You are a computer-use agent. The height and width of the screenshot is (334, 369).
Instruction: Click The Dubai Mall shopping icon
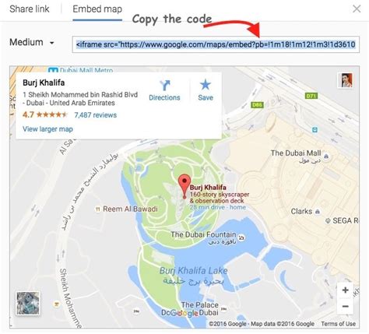[326, 156]
